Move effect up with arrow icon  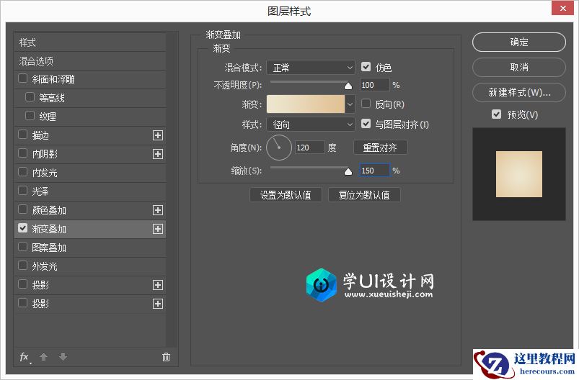coord(43,357)
